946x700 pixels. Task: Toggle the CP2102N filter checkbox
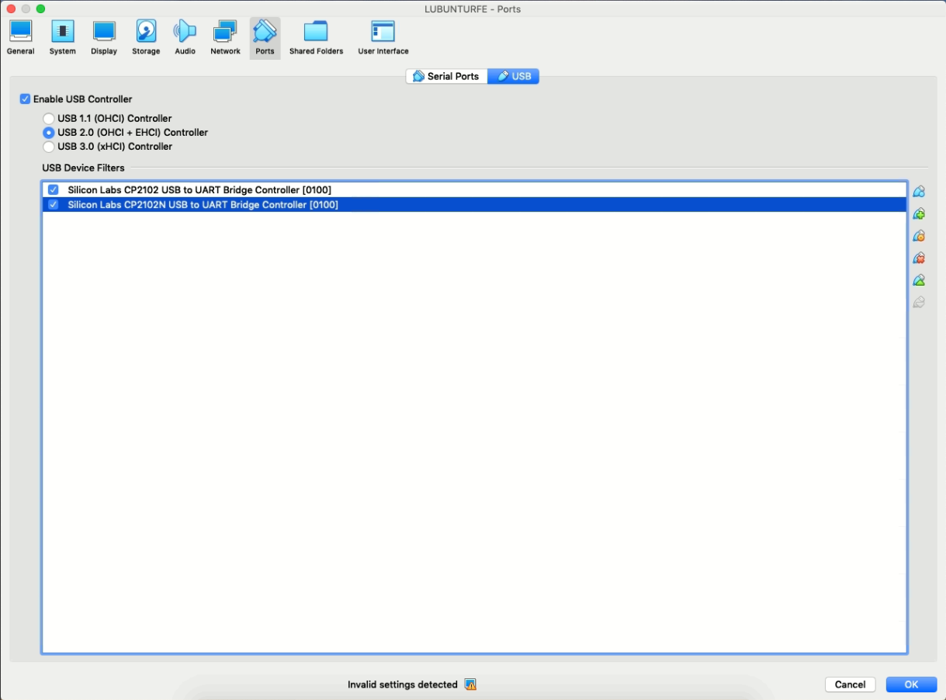[x=54, y=205]
